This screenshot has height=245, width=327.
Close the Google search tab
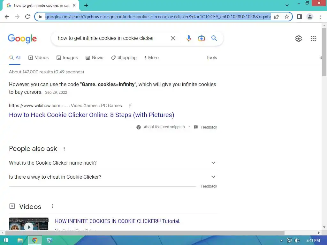pyautogui.click(x=74, y=5)
